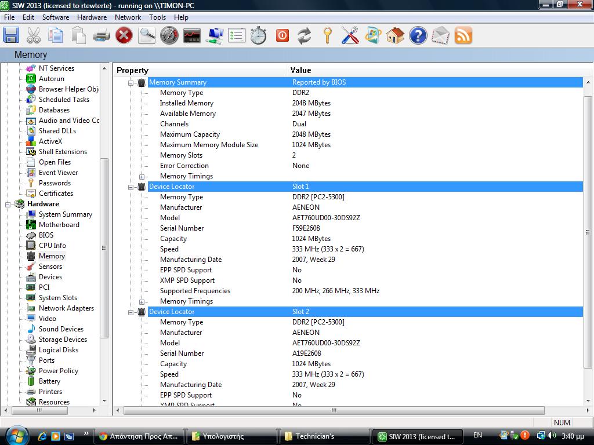Click the volume speaker tray icon
Viewport: 594px width, 445px height.
[552, 436]
